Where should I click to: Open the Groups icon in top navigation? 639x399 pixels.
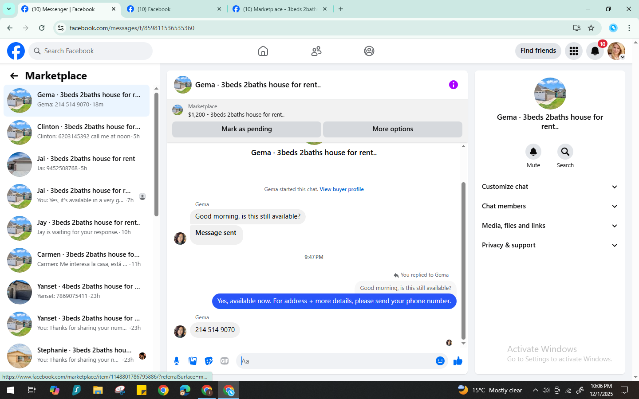tap(369, 51)
